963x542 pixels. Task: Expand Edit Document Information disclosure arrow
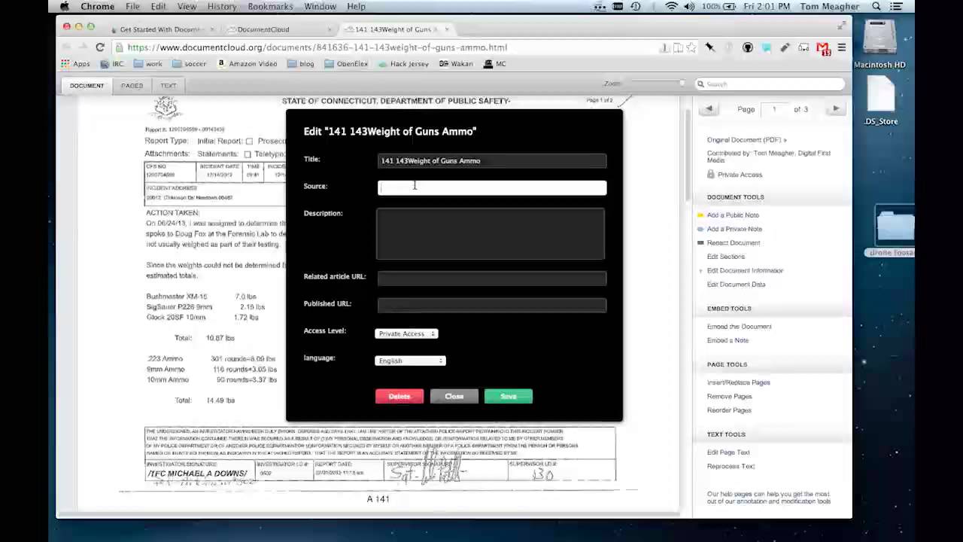click(700, 271)
